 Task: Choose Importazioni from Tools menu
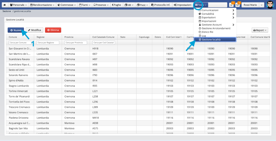click(x=209, y=21)
